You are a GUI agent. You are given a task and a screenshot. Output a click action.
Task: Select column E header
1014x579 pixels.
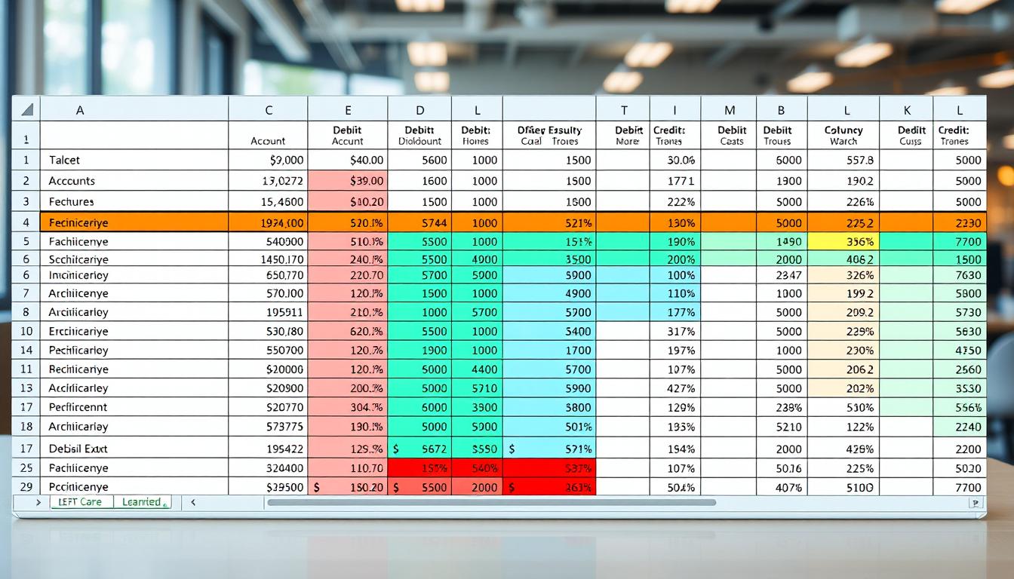coord(348,109)
